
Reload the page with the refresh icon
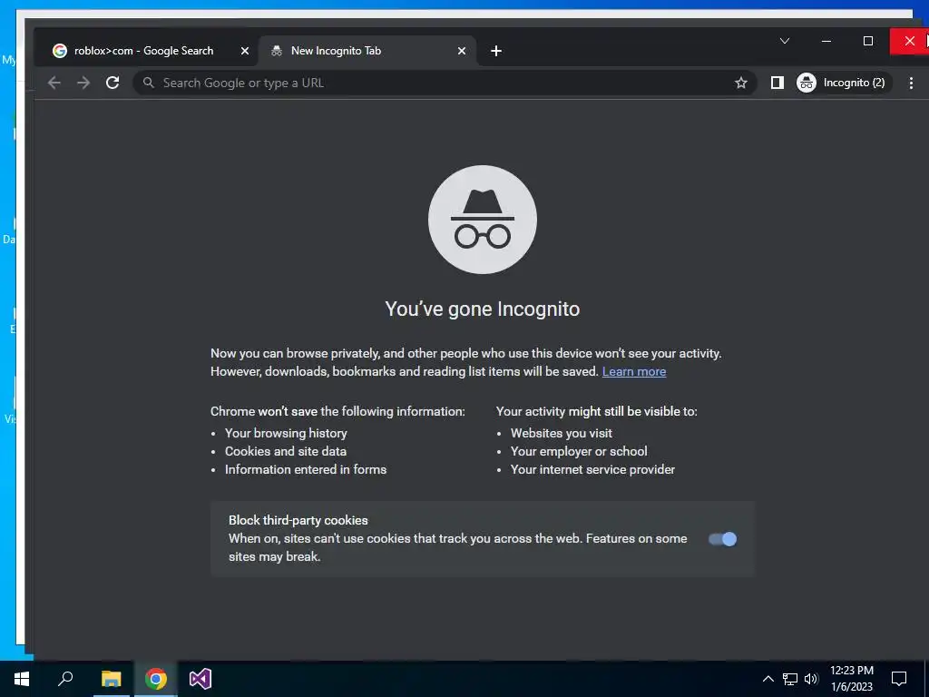[x=112, y=83]
